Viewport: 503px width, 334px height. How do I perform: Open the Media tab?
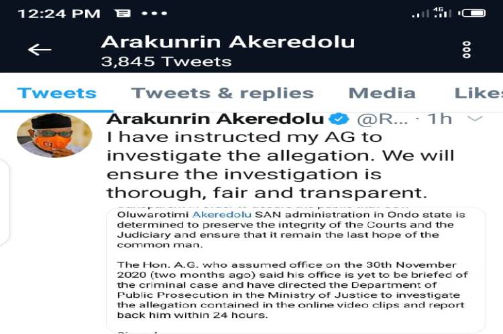click(x=382, y=93)
